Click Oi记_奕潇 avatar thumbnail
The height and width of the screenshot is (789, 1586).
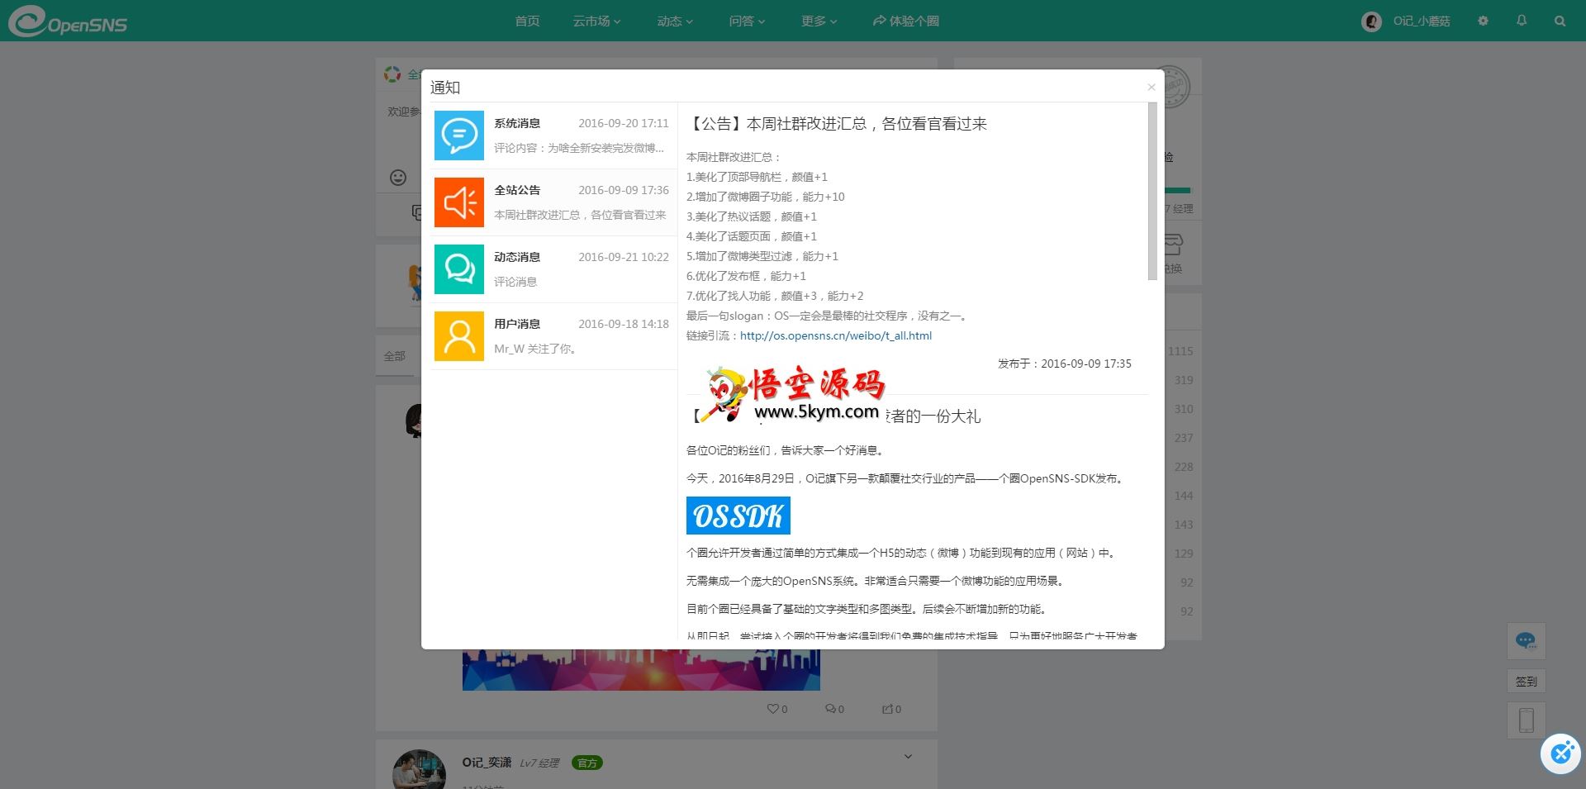pyautogui.click(x=419, y=769)
